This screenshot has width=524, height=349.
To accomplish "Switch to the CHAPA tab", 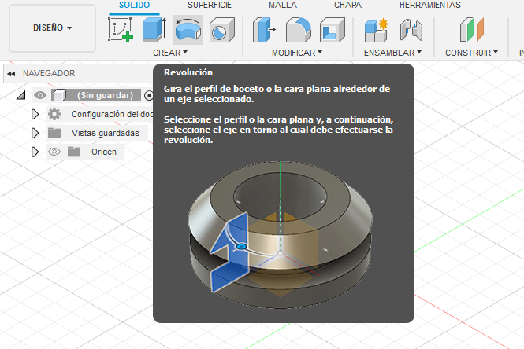I will coord(347,5).
